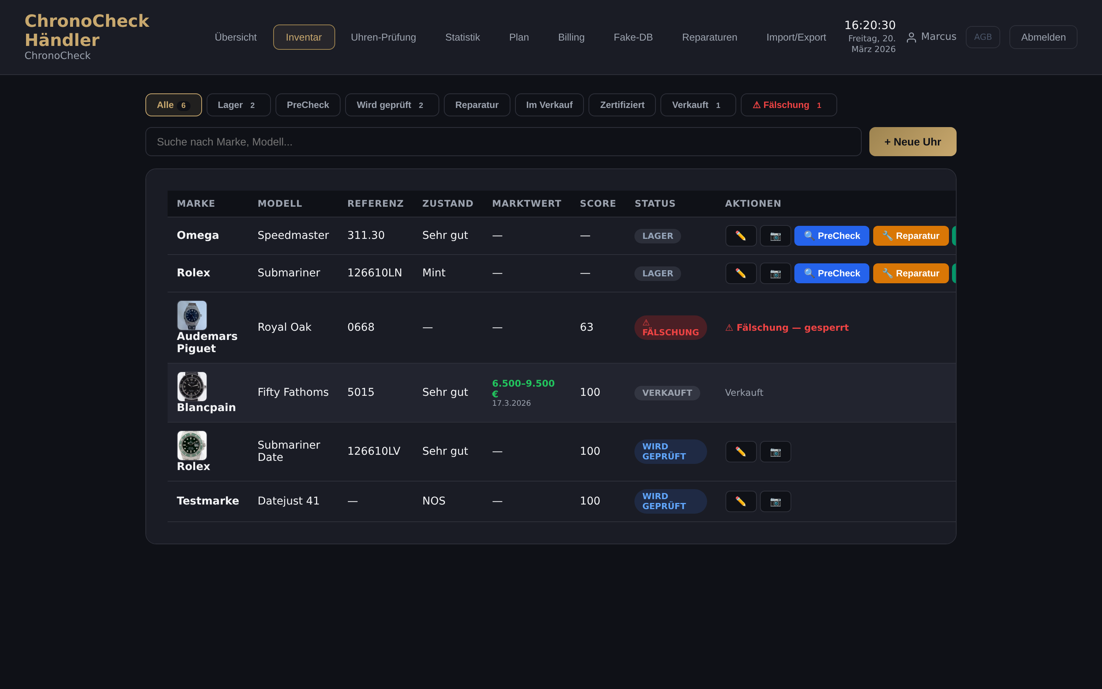Viewport: 1102px width, 689px height.
Task: Click the Marcus user profile icon
Action: tap(911, 38)
